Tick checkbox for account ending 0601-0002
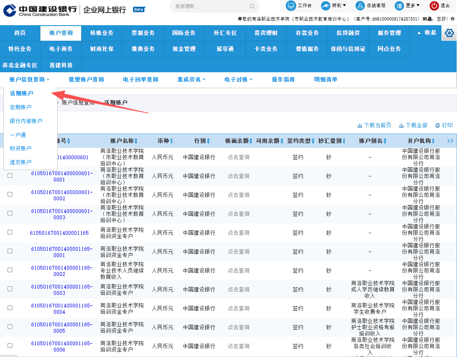 (x=10, y=194)
